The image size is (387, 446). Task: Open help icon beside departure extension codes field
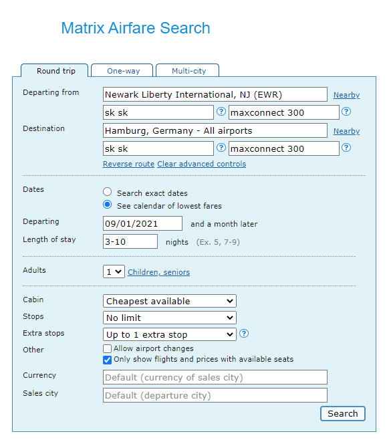tap(346, 112)
